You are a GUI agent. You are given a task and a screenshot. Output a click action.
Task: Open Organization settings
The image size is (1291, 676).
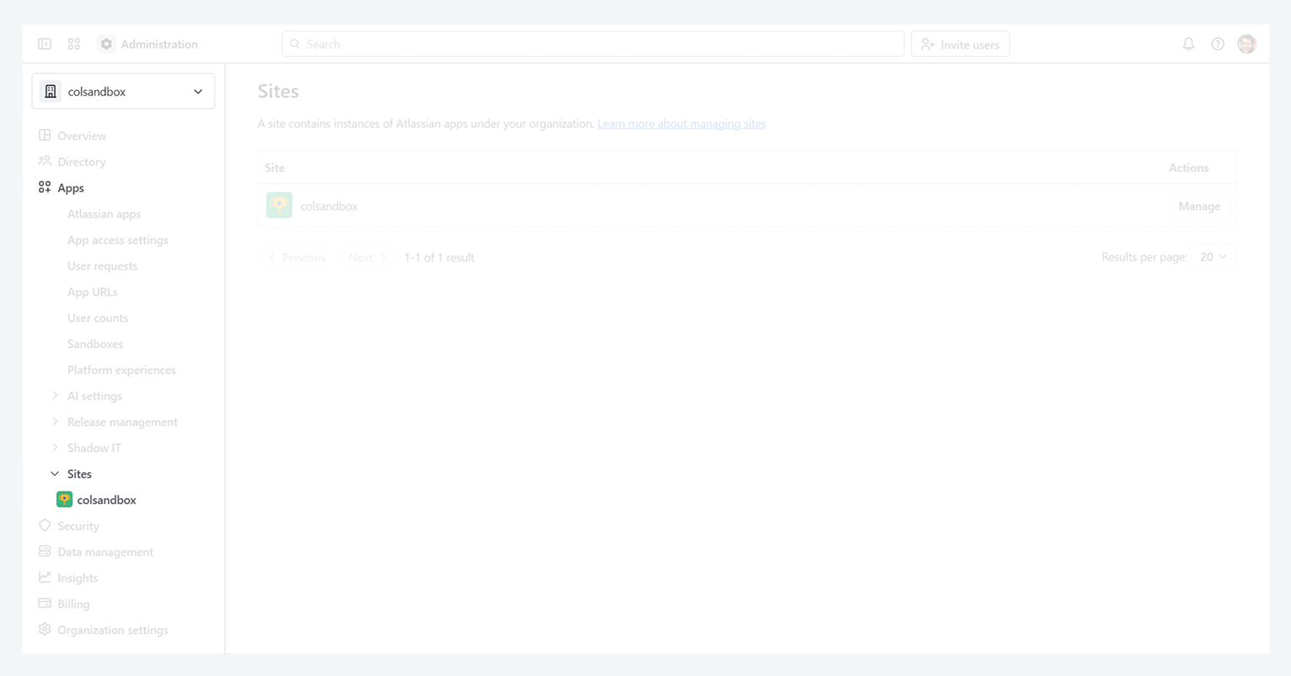coord(113,630)
